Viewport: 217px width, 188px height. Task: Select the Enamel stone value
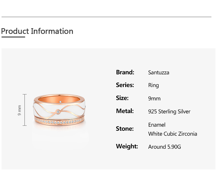(x=157, y=125)
